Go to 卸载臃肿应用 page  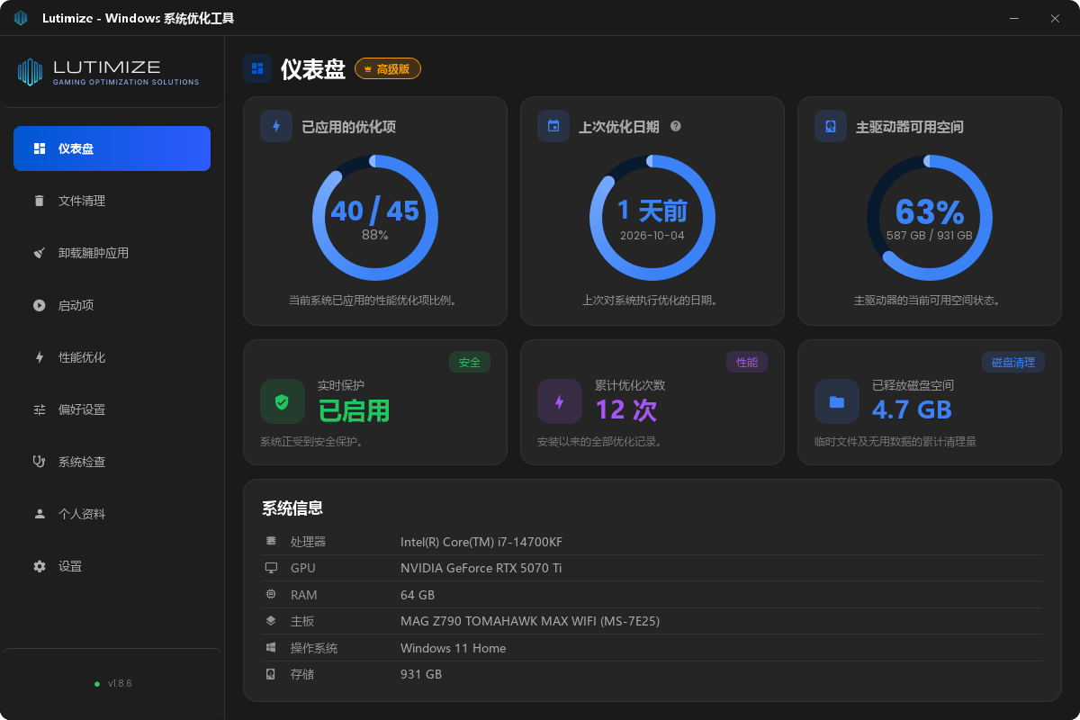112,253
